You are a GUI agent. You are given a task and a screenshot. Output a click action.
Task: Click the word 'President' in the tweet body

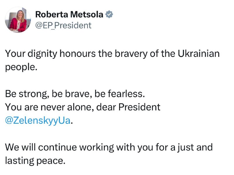(x=140, y=107)
